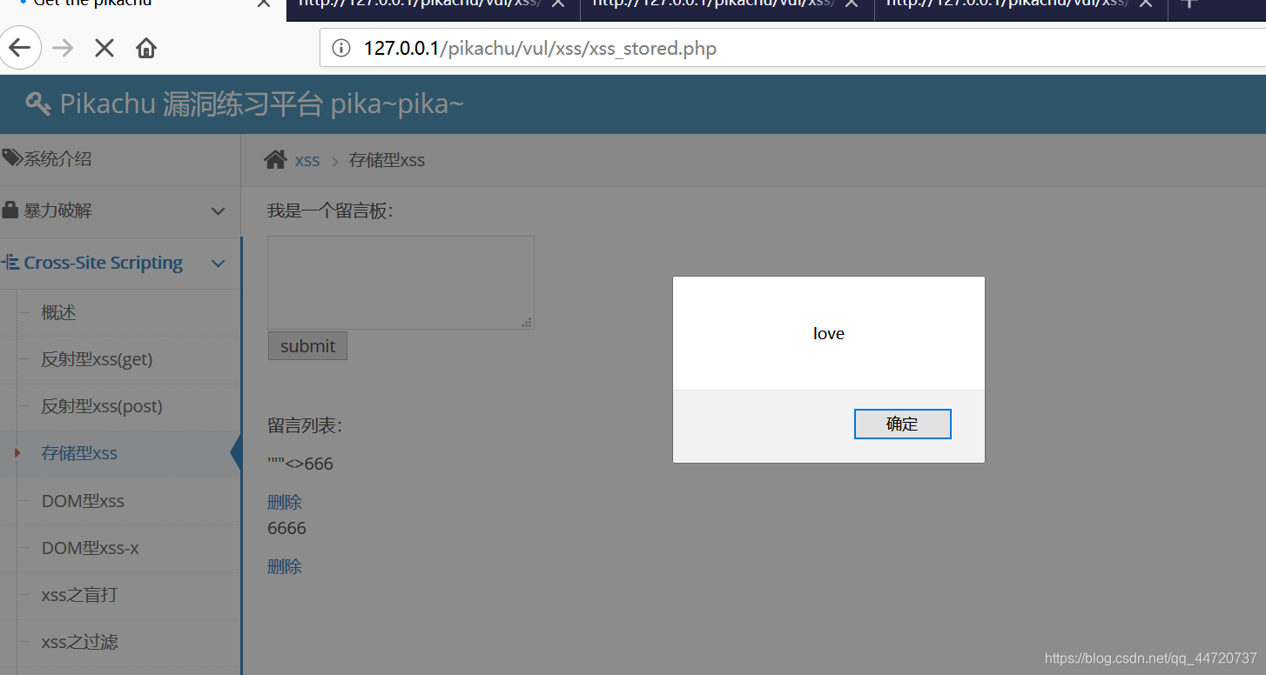1266x675 pixels.
Task: Select 反射型xss(post) in sidebar
Action: click(120, 407)
